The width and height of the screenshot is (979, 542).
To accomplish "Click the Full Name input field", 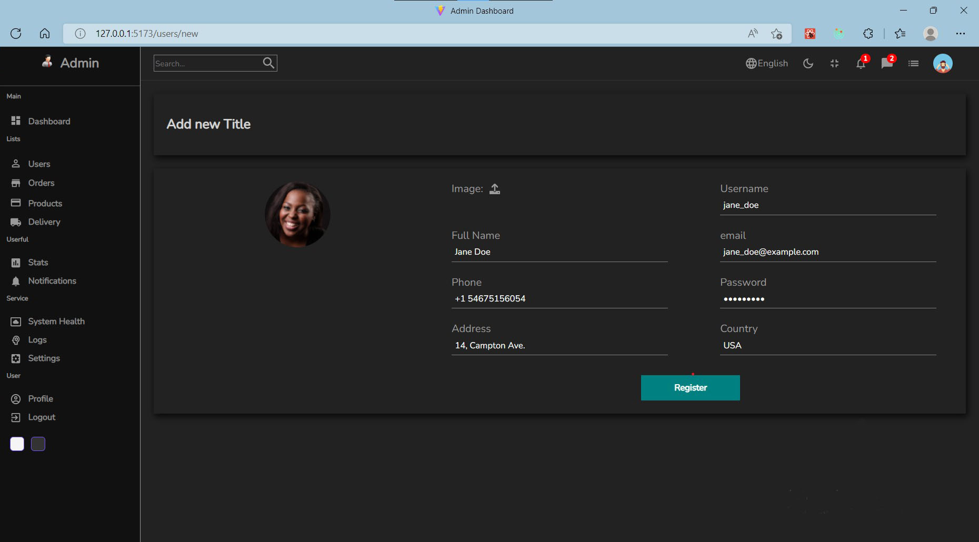I will coord(560,252).
